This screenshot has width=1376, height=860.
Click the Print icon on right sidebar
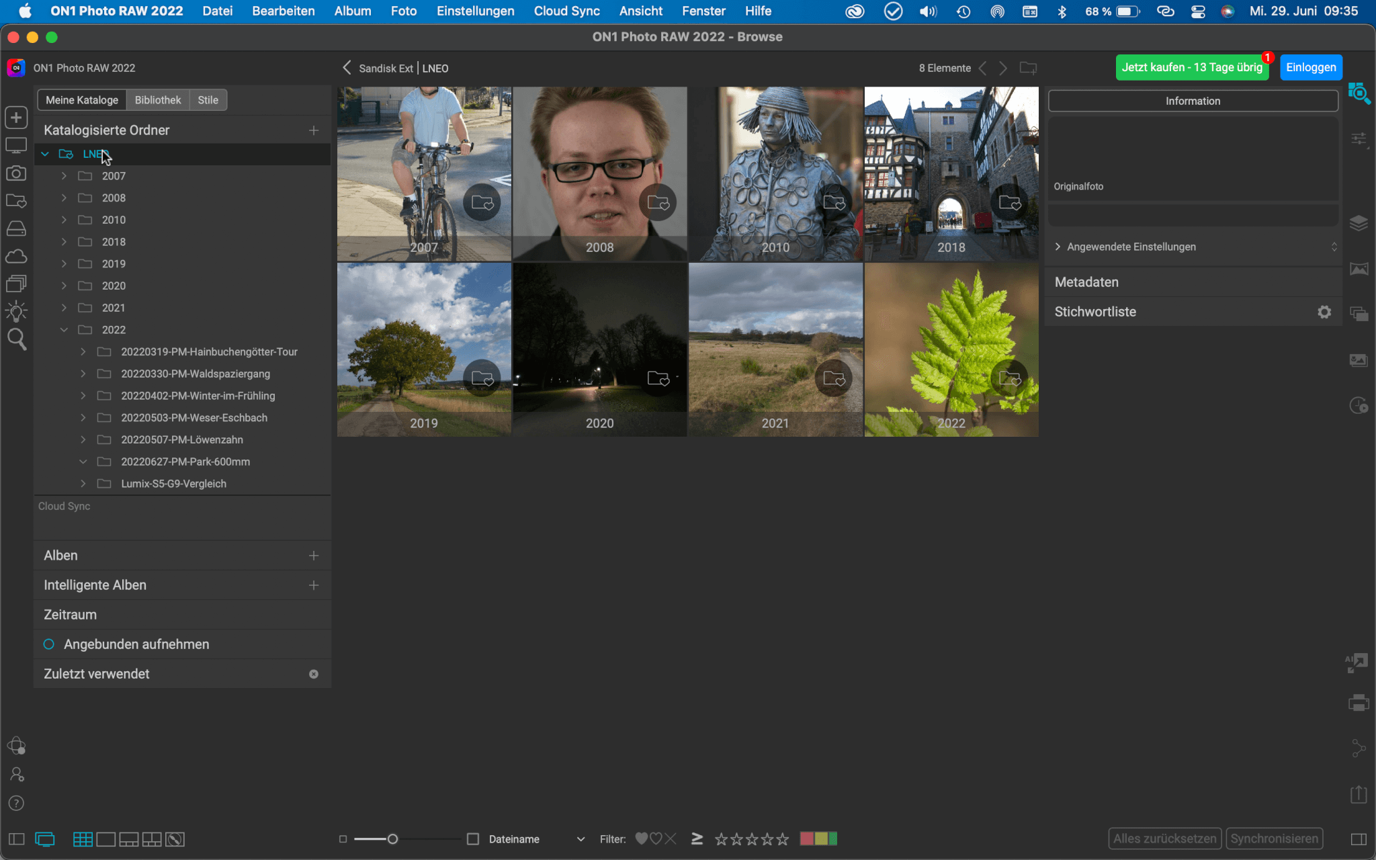pyautogui.click(x=1359, y=703)
